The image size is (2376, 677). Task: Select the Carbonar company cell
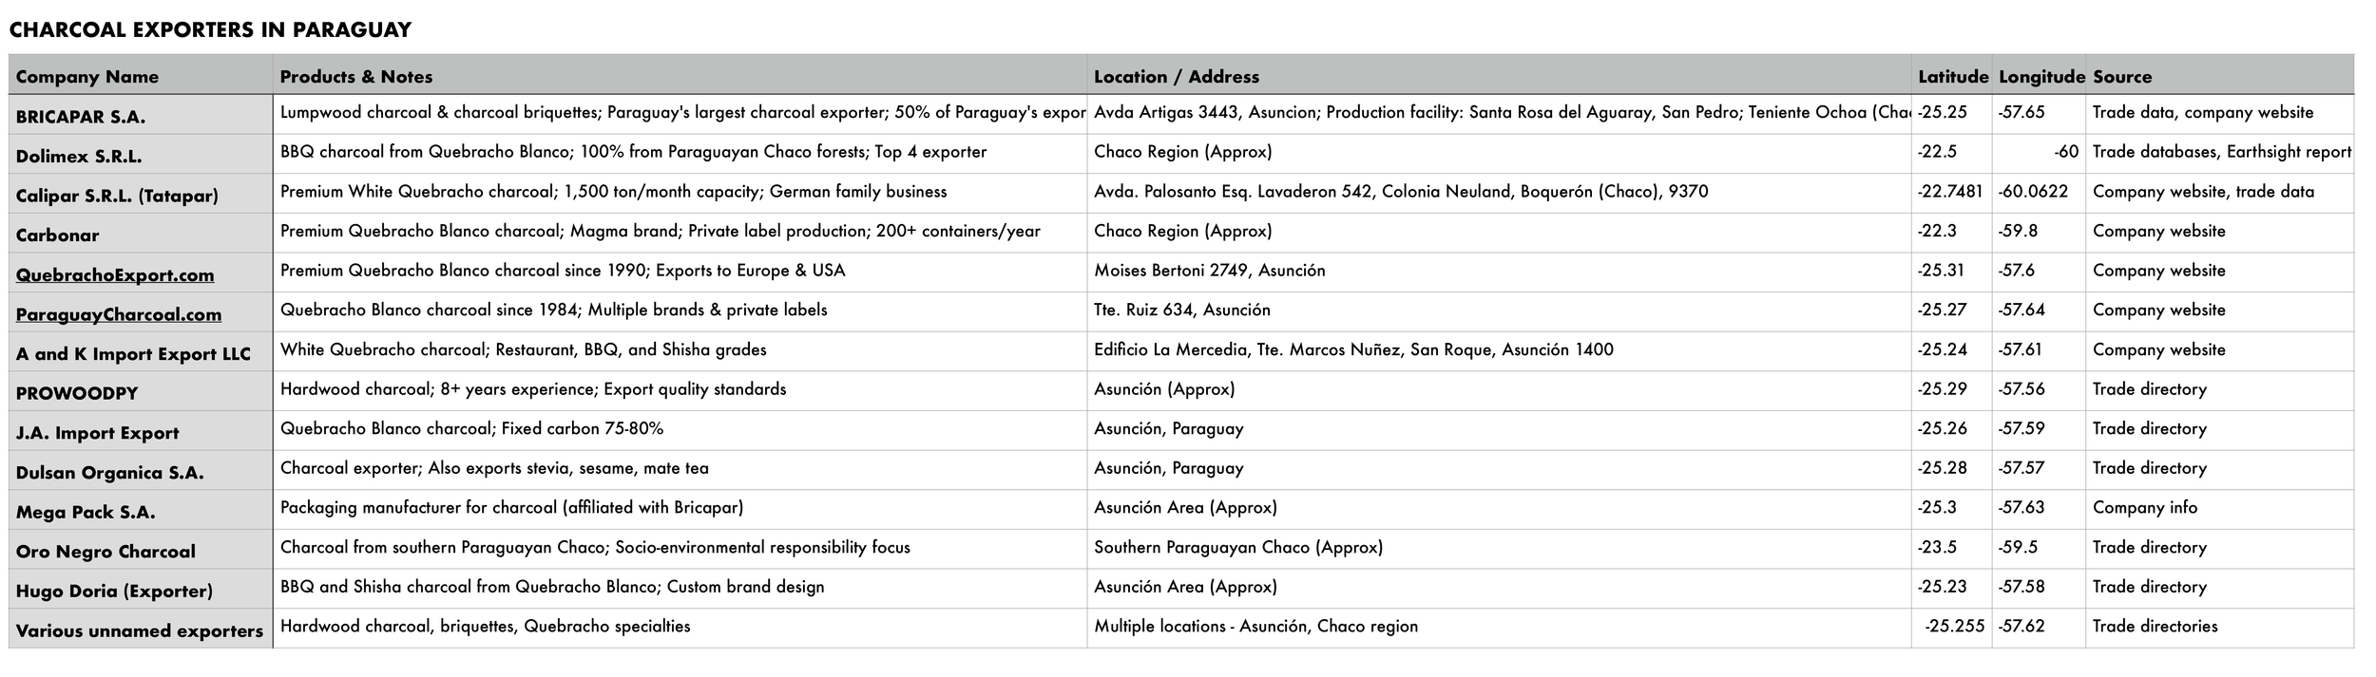141,234
